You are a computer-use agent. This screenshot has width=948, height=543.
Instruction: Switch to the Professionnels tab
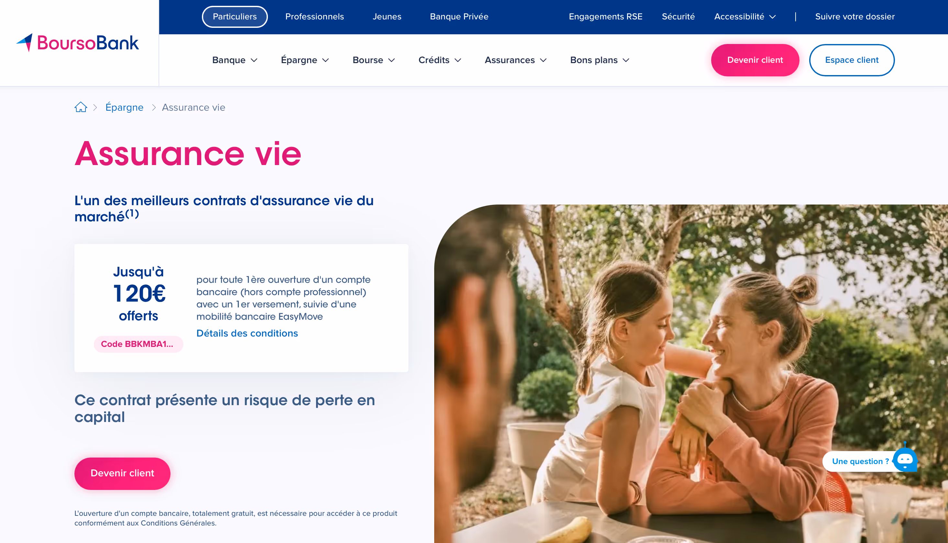[314, 17]
